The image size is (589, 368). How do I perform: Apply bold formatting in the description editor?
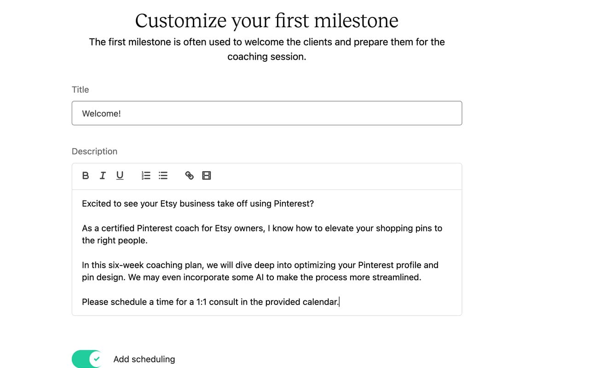click(x=85, y=175)
